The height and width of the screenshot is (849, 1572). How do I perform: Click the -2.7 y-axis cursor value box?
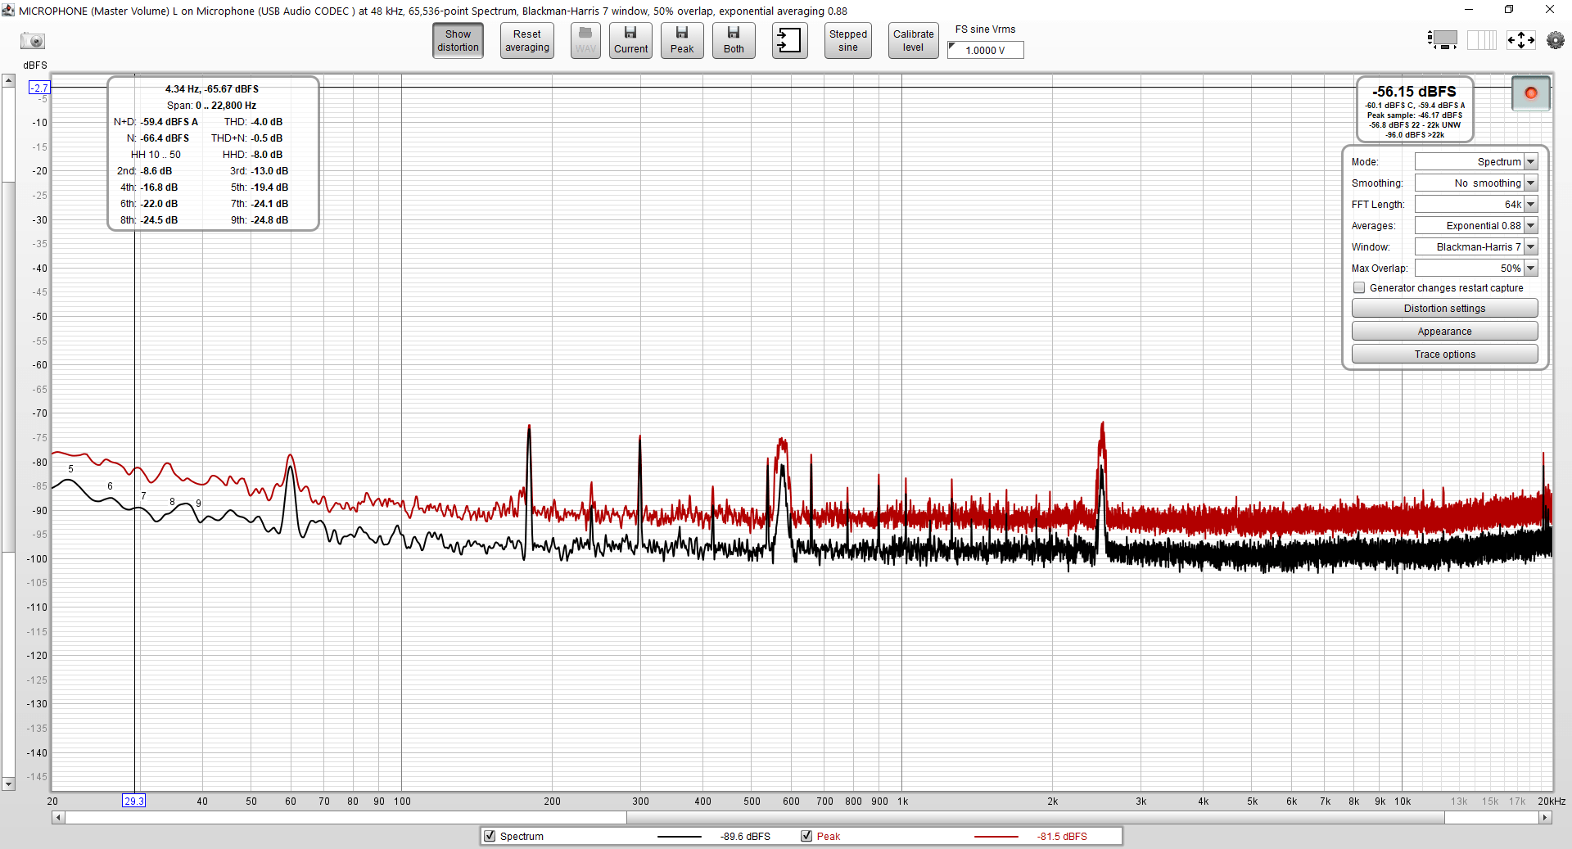(39, 88)
